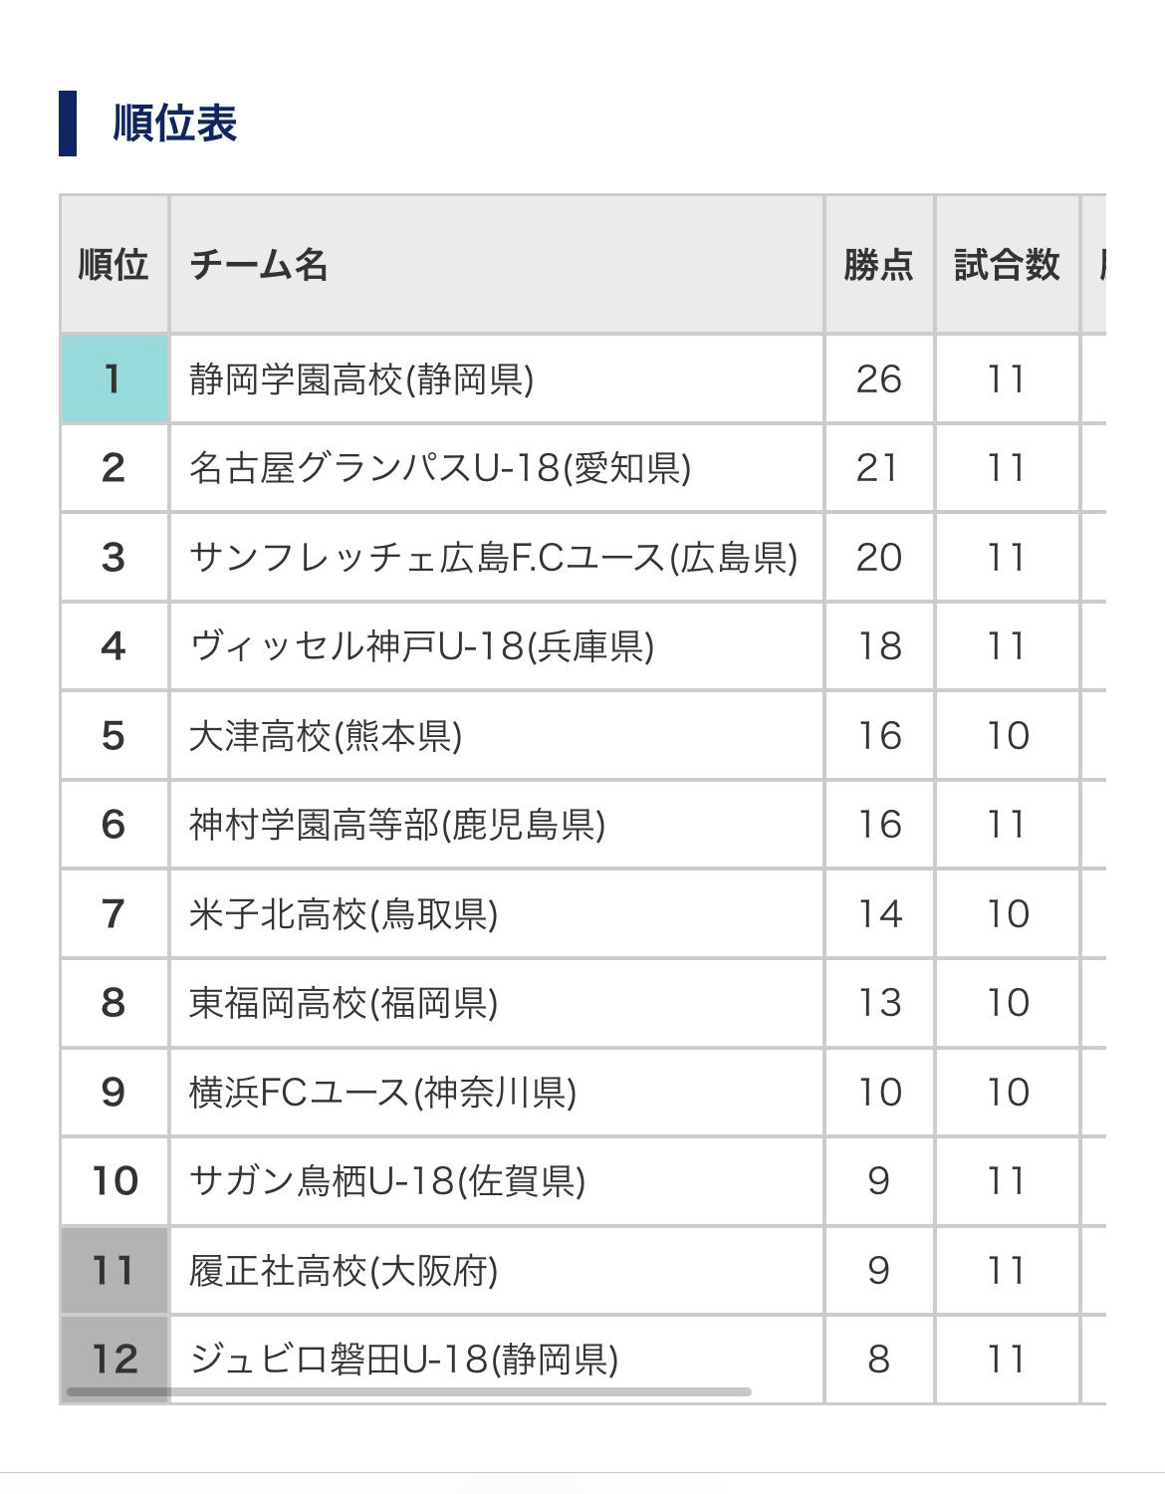Select サガン鳥栖U-18(佐賀県) team name
Viewport: 1165px width, 1494px height.
click(387, 1181)
